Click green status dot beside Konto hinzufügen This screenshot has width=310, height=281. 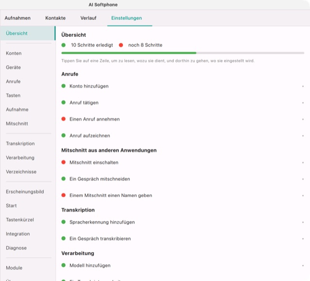[63, 86]
